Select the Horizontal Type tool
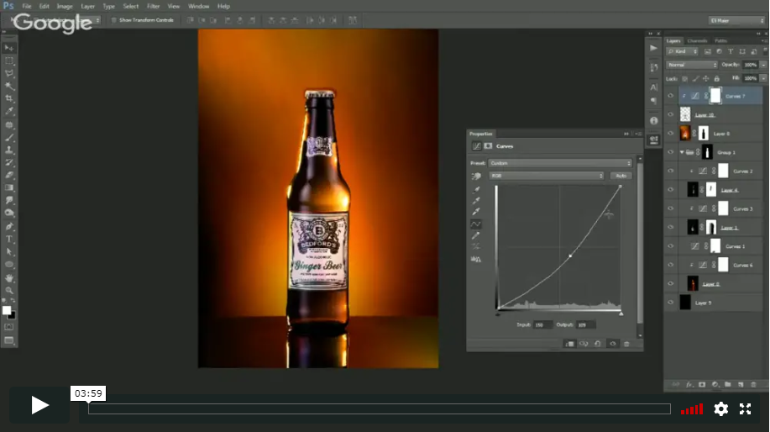Viewport: 770px width, 432px height. coord(9,239)
